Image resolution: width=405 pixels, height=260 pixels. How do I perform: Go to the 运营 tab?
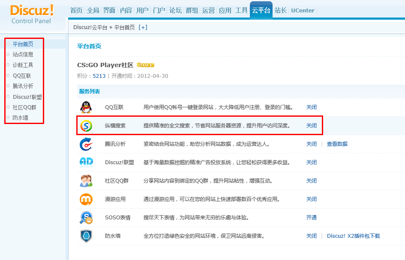click(208, 10)
